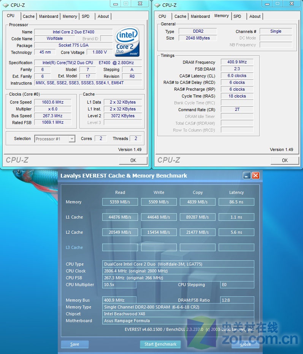
Task: Click the Memory Copy result 4839 MB/s
Action: tap(198, 202)
